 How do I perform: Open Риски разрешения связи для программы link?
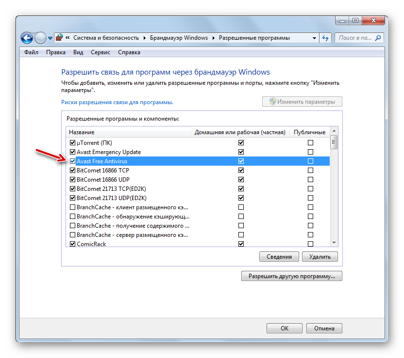point(117,102)
